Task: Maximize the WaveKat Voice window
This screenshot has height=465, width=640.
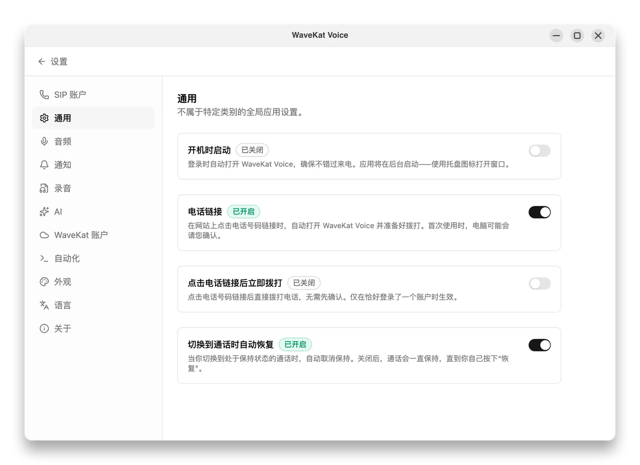Action: [577, 36]
